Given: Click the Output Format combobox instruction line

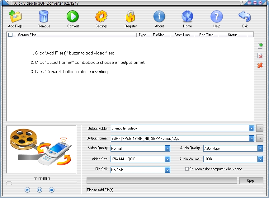Looking at the screenshot, I should (x=88, y=63).
